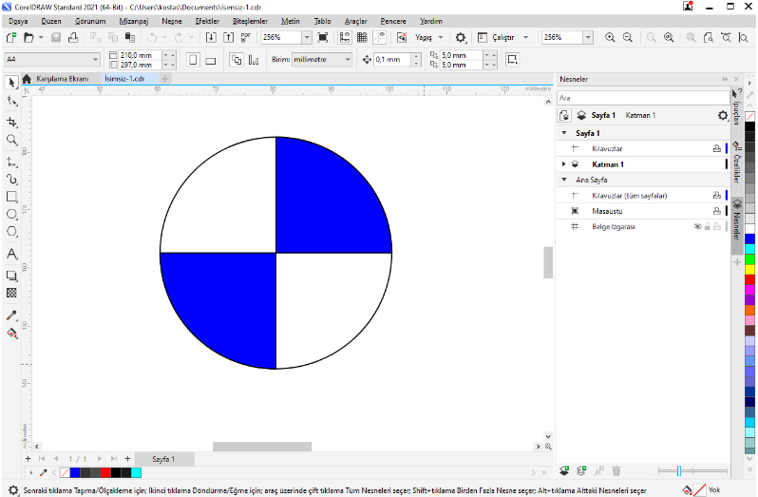The image size is (758, 497).
Task: Click the Zoom to all objects icon
Action: coord(669,37)
